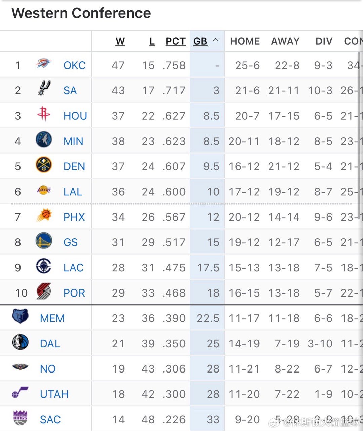Click the Dallas Mavericks logo
Screen dimensions: 363x431
tap(20, 342)
